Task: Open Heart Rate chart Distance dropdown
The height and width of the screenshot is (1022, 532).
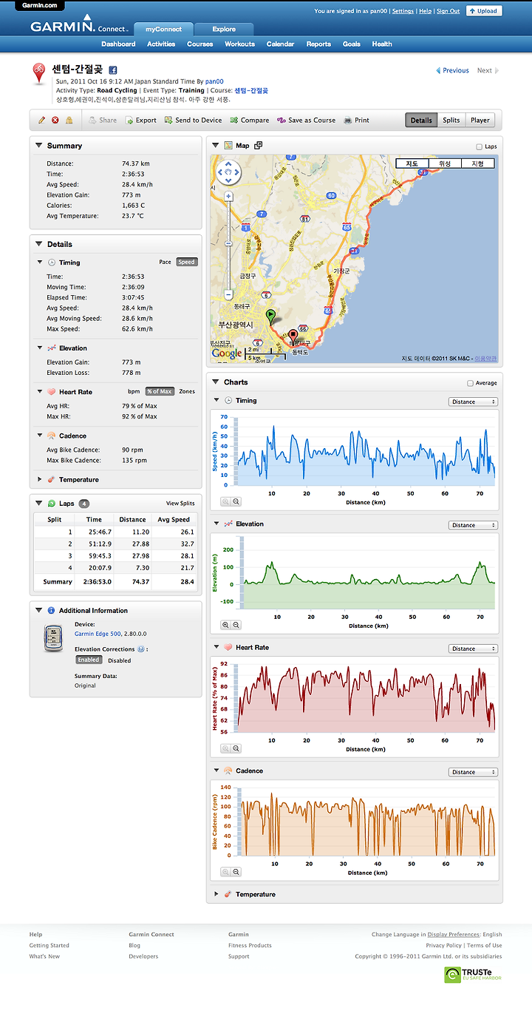Action: (474, 649)
